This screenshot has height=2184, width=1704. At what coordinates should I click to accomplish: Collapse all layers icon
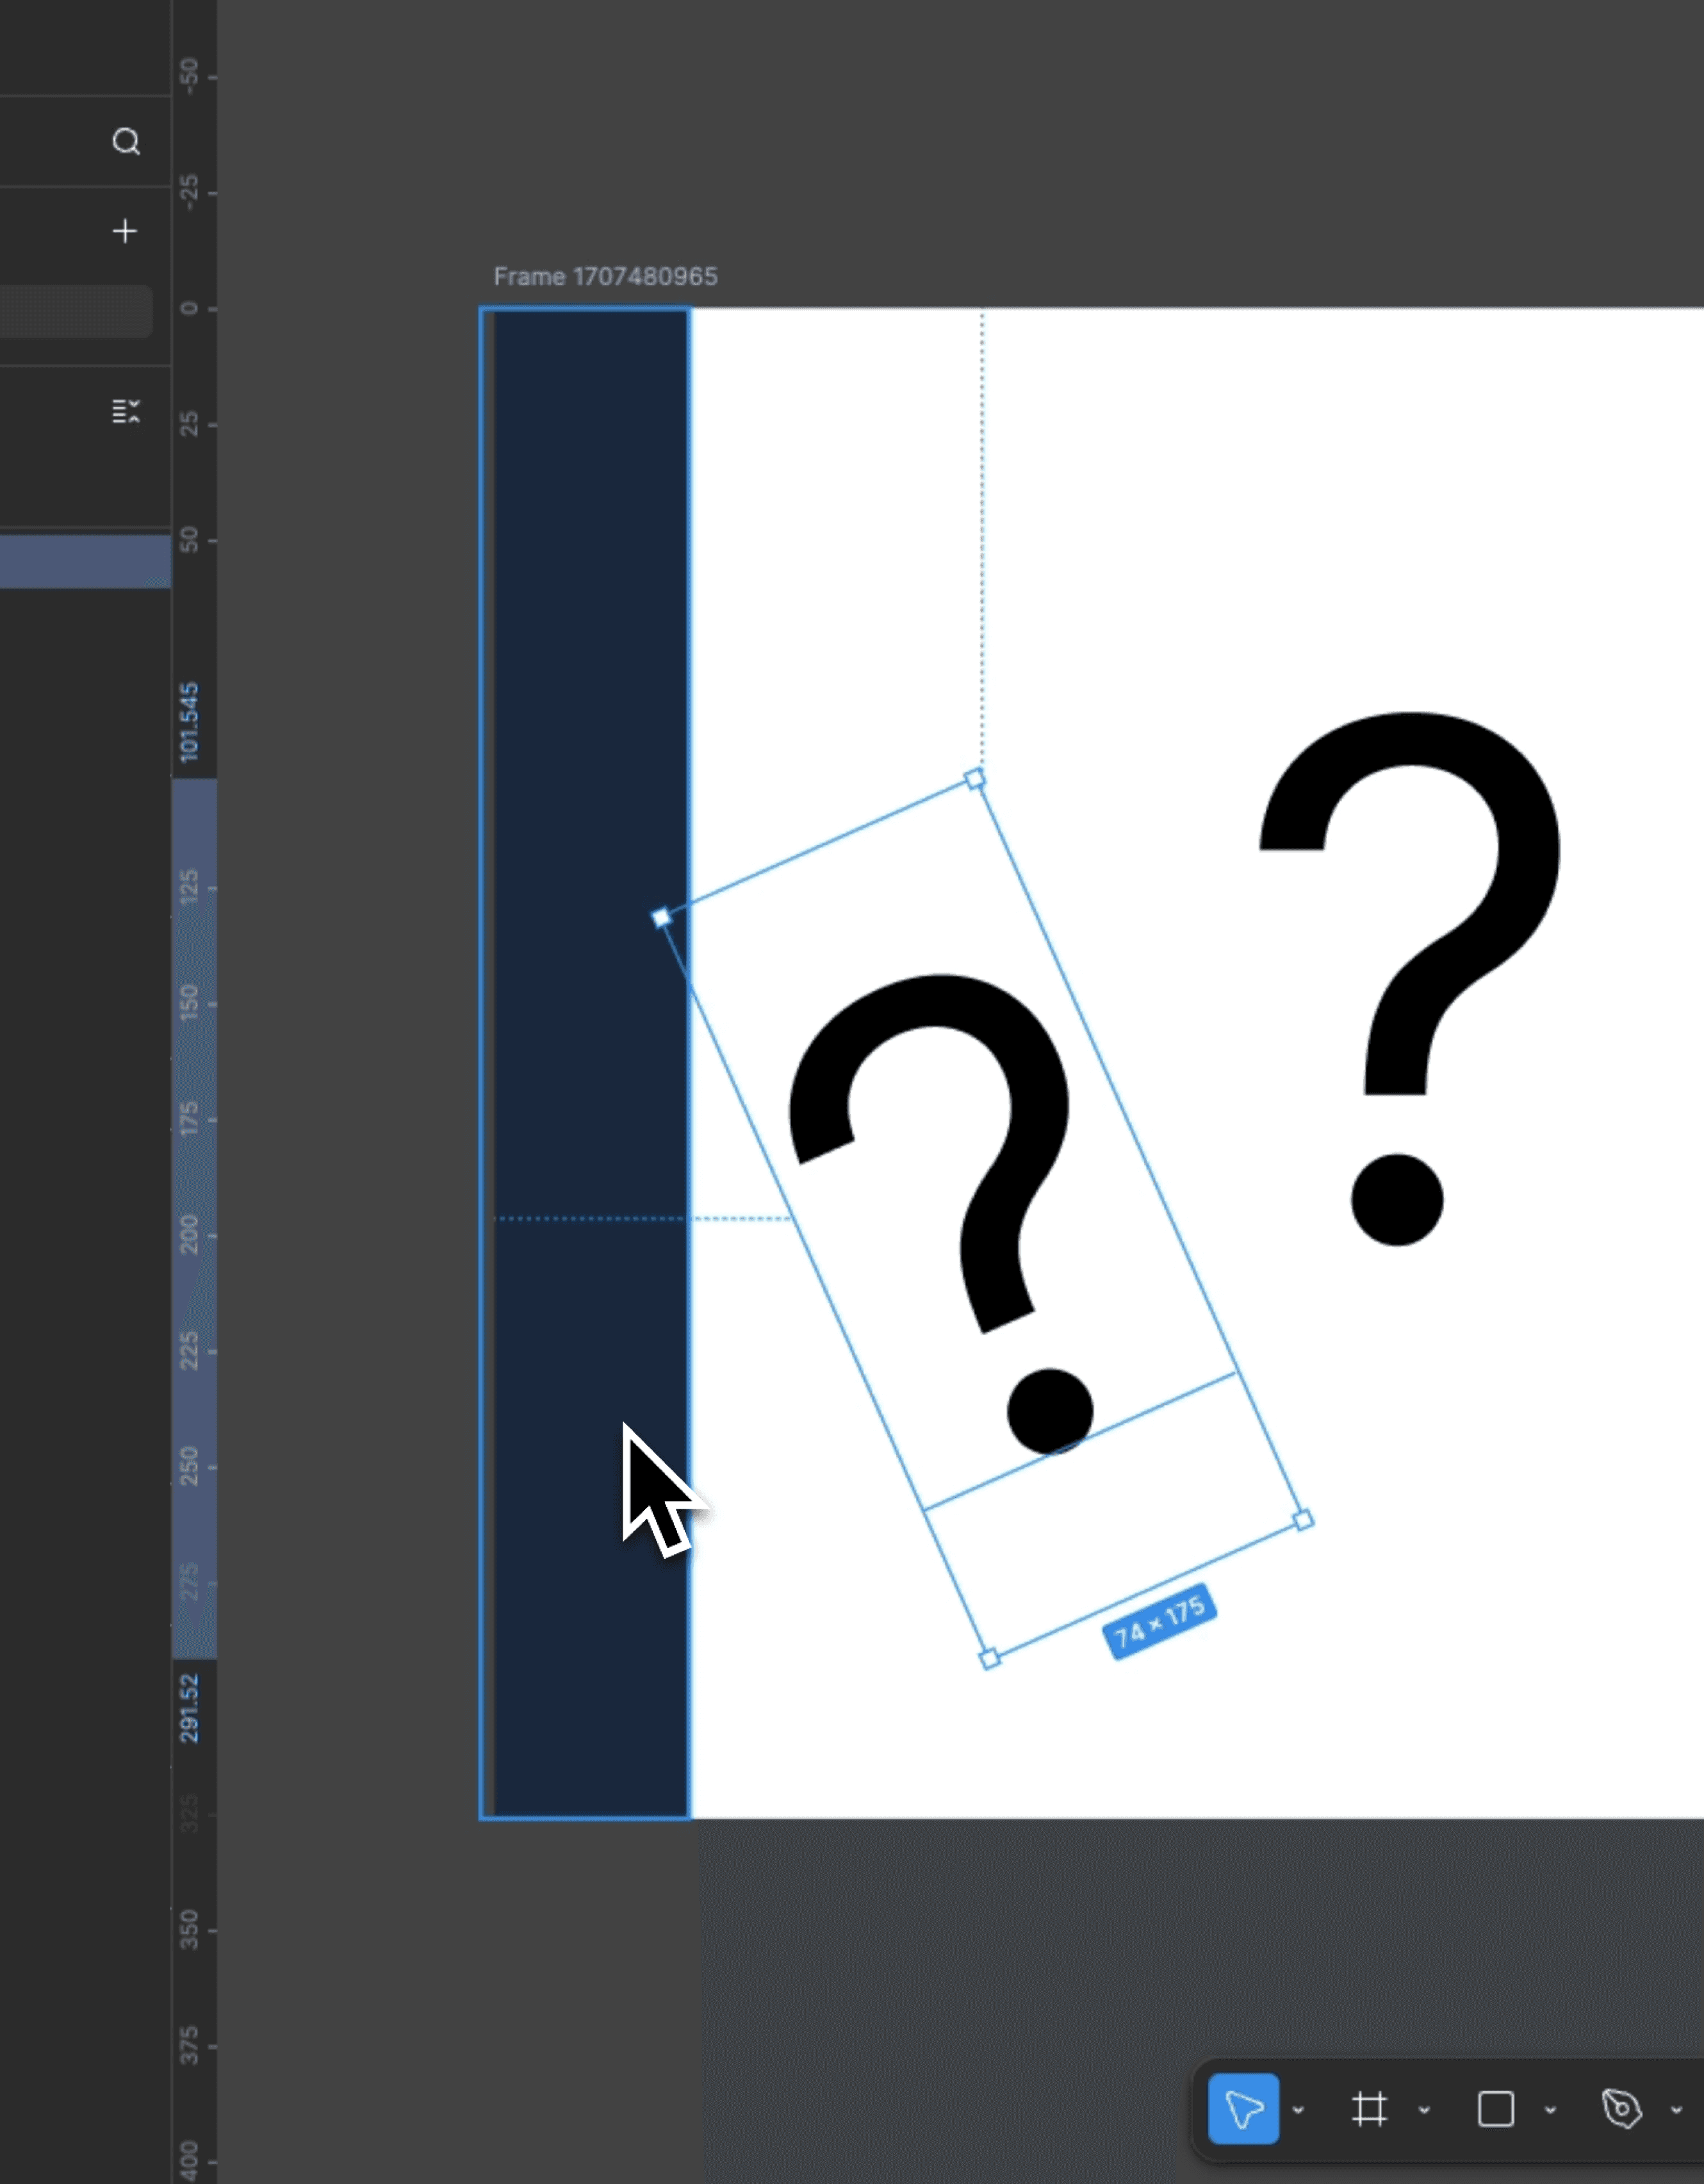click(x=125, y=411)
